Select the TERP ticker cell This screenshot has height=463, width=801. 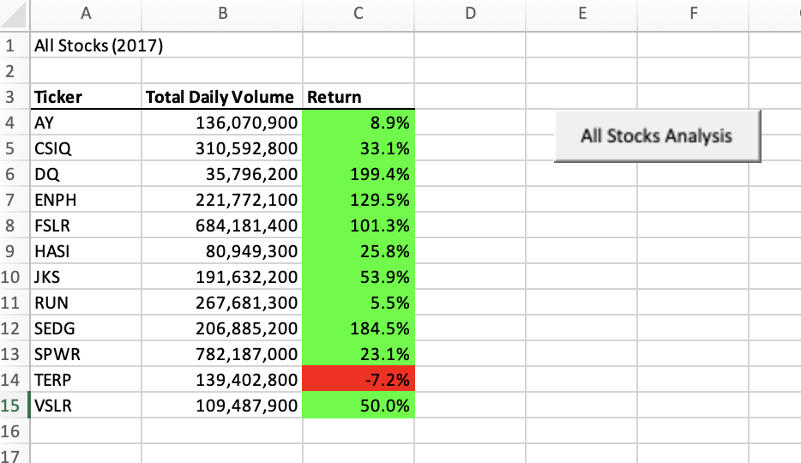click(x=86, y=380)
